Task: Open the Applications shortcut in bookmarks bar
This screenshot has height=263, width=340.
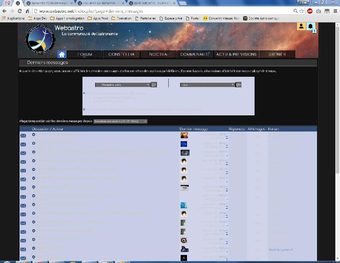Action: pyautogui.click(x=14, y=18)
